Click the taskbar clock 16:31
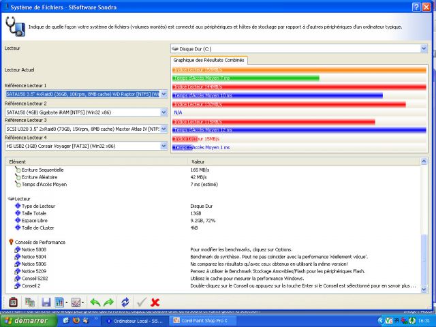This screenshot has width=436, height=327. point(424,321)
